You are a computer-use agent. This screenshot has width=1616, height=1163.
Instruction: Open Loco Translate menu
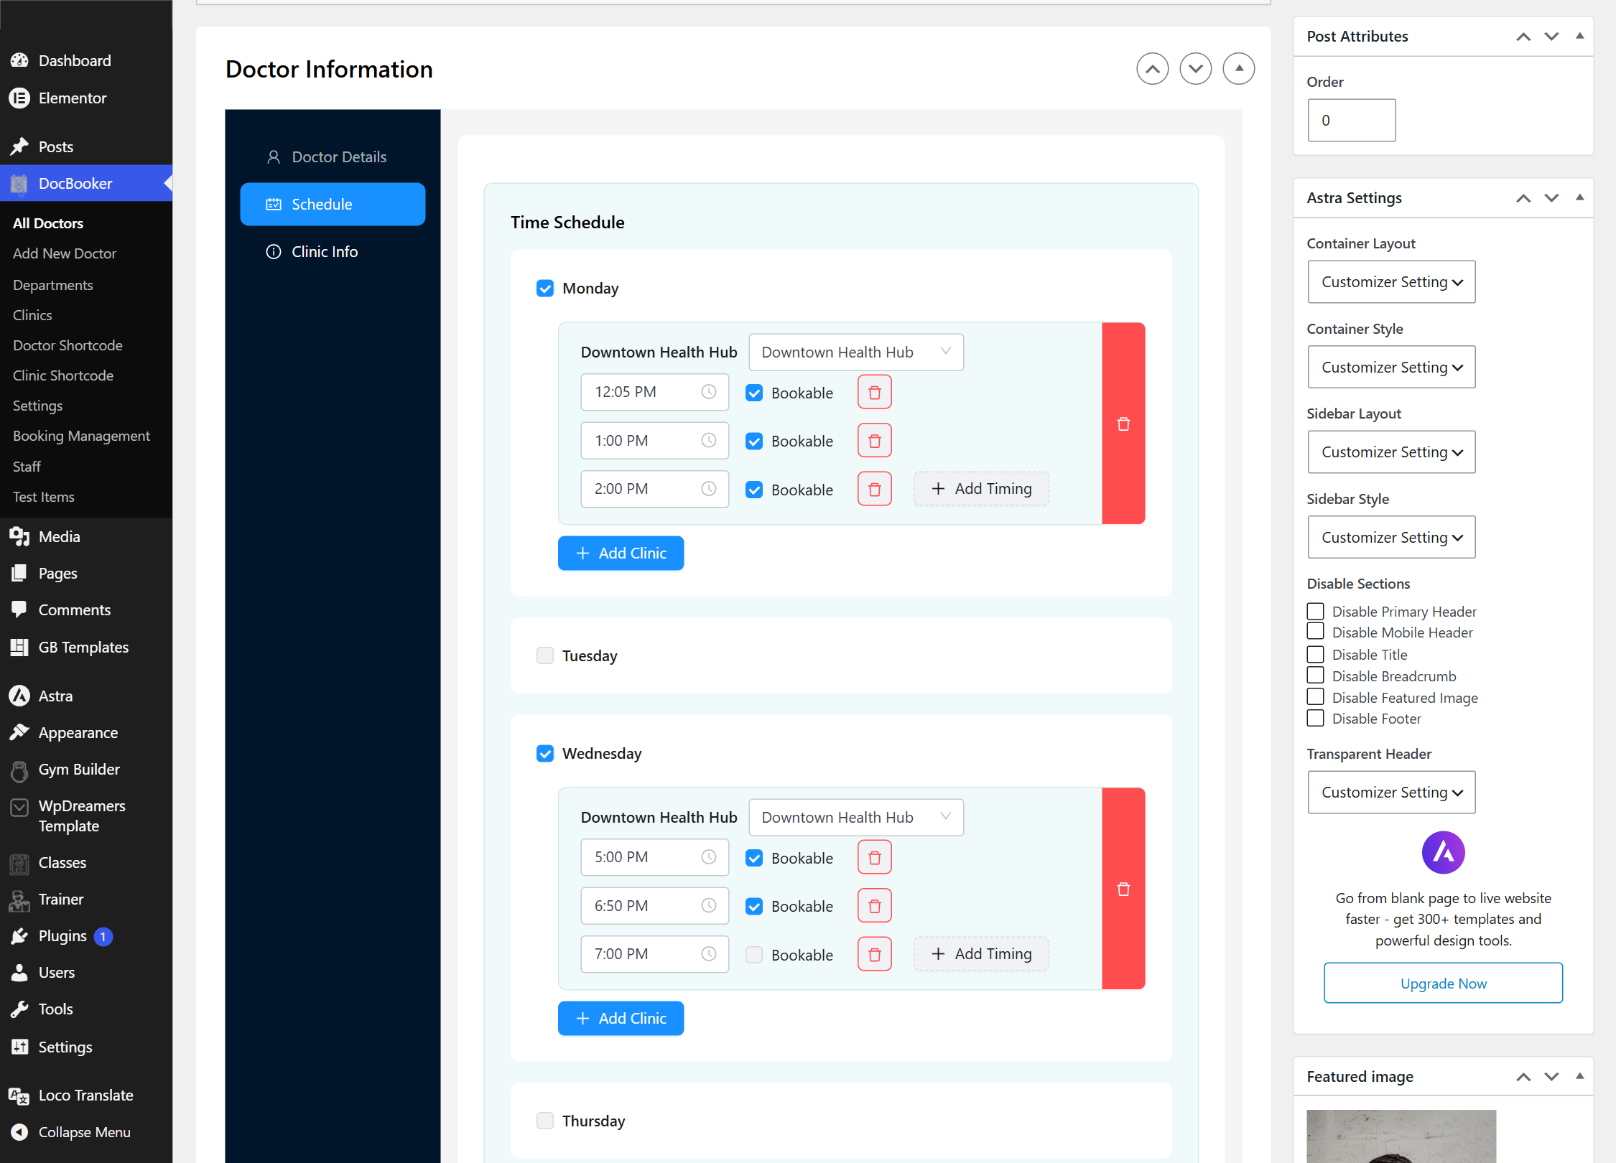[86, 1095]
